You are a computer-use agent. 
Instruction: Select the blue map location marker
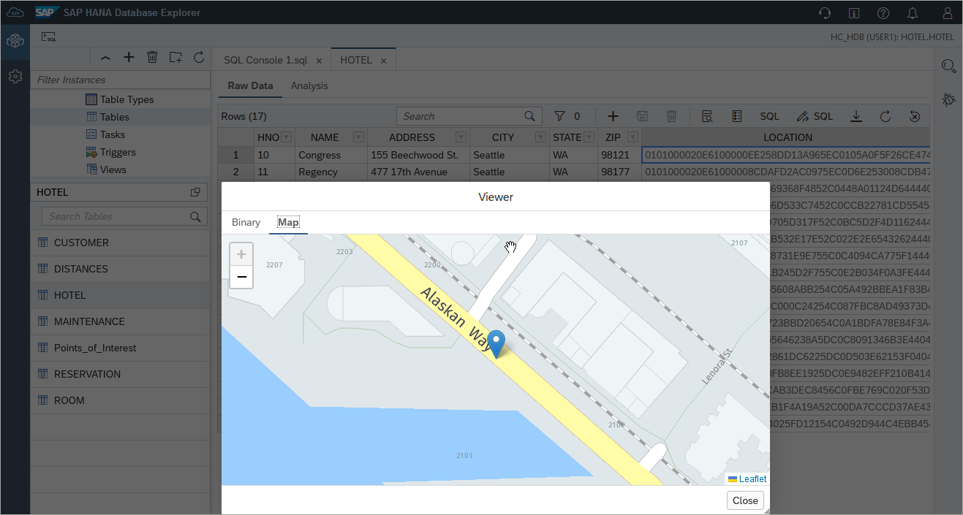pyautogui.click(x=496, y=343)
